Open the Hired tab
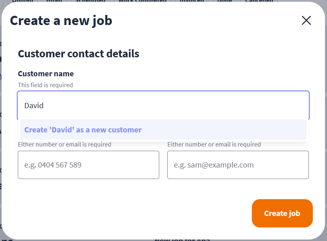 [x=54, y=1]
